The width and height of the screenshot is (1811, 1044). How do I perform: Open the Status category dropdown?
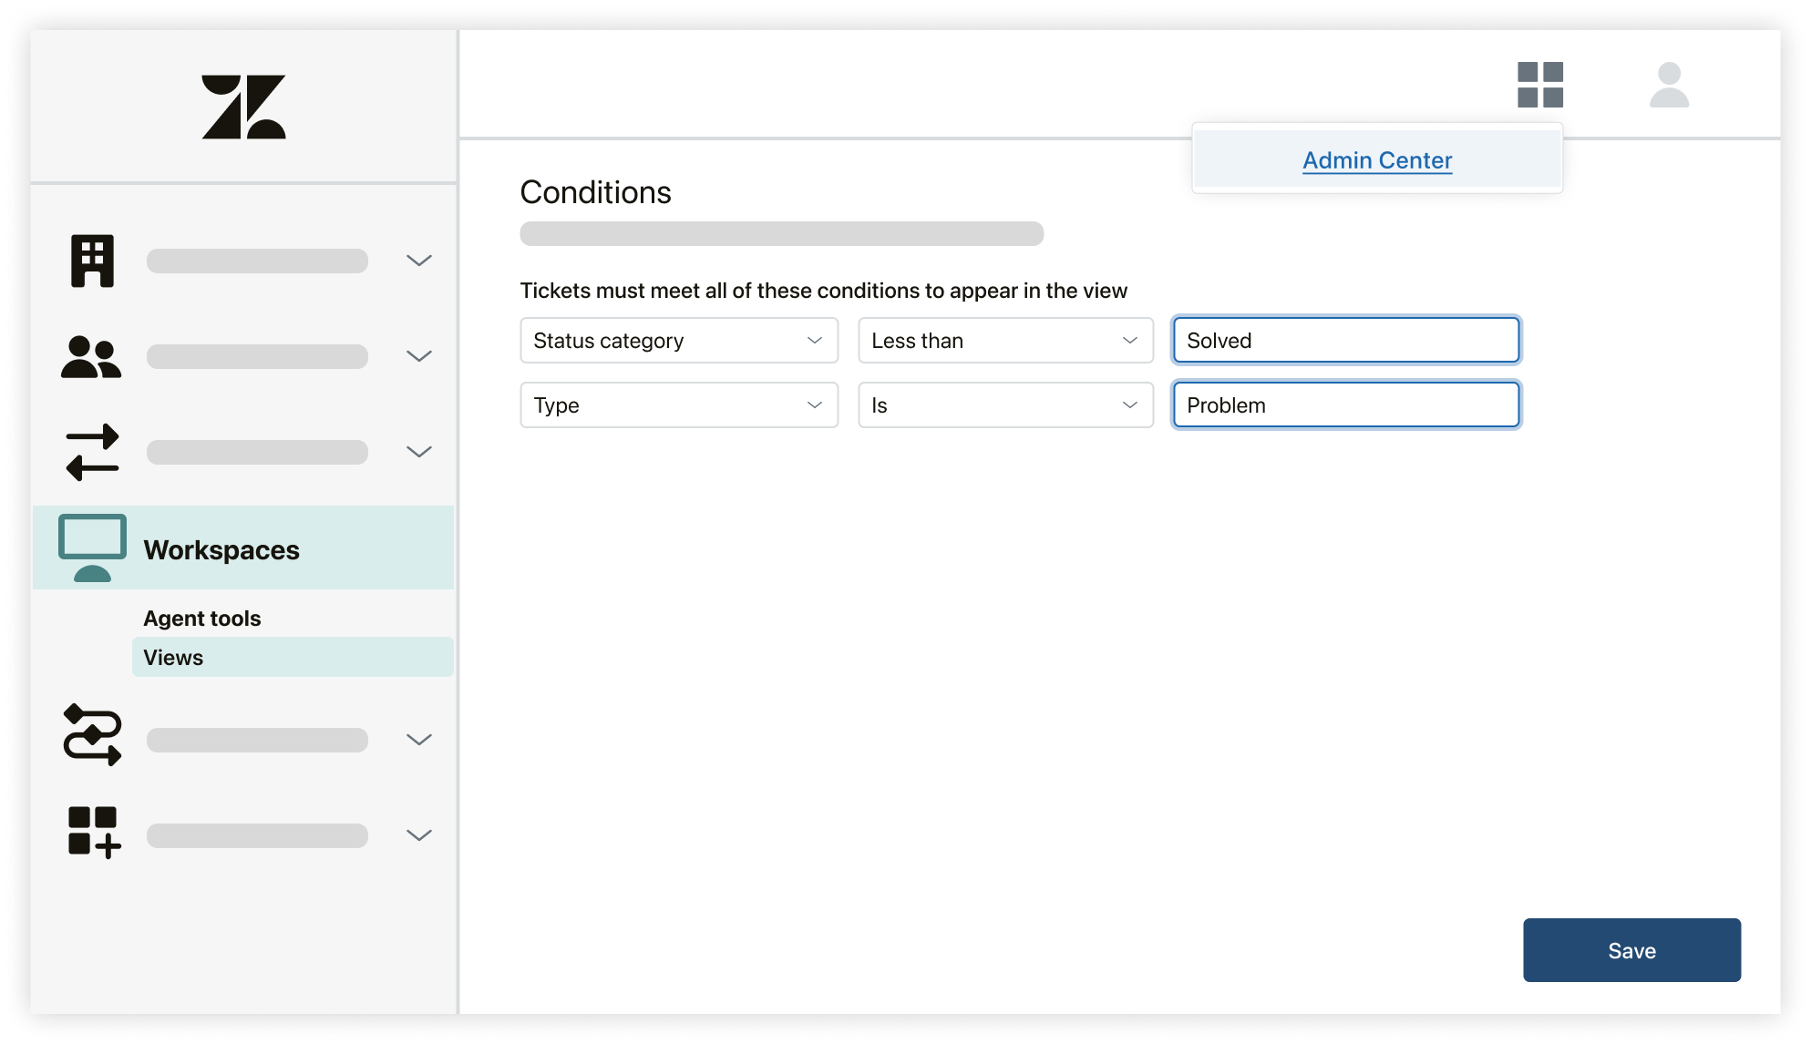[676, 341]
